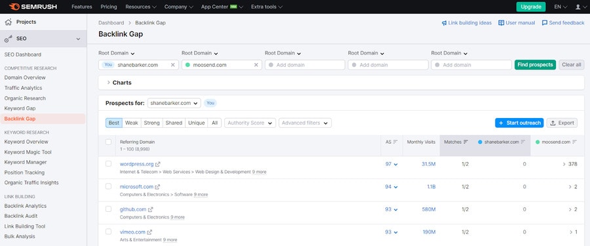
Task: Select the Best filter tab
Action: (114, 123)
